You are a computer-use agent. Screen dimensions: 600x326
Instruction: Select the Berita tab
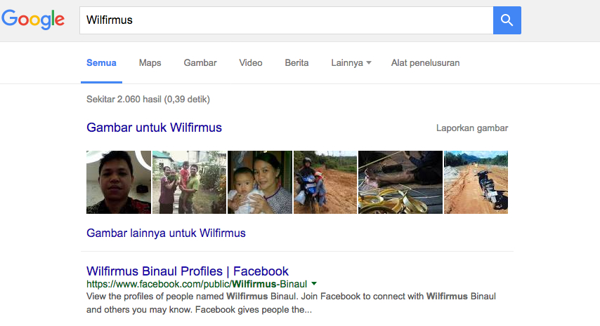tap(296, 63)
